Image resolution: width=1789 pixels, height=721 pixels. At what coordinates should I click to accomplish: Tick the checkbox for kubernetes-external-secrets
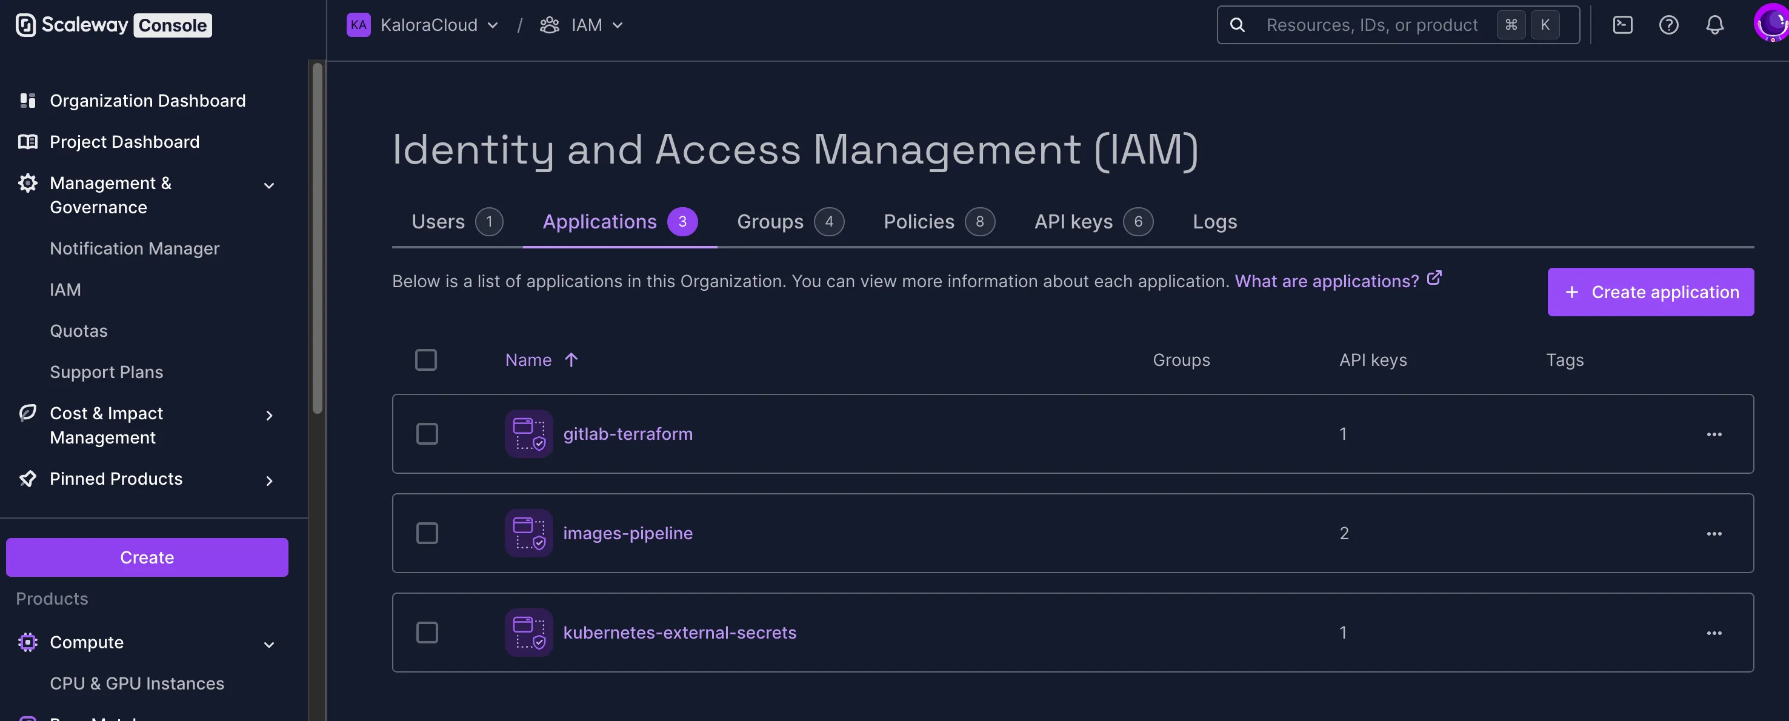[x=427, y=632]
